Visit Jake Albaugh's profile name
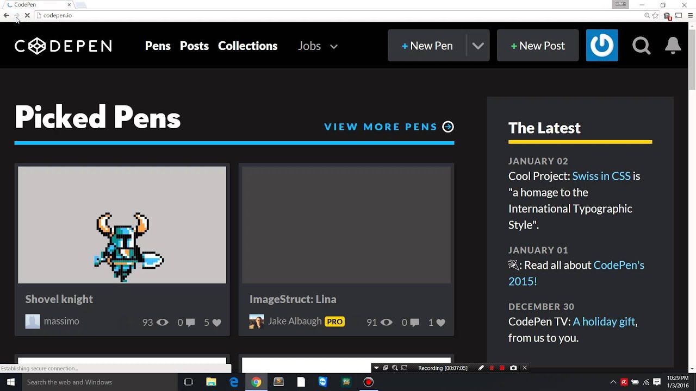Screen dimensions: 696x391 click(x=295, y=321)
